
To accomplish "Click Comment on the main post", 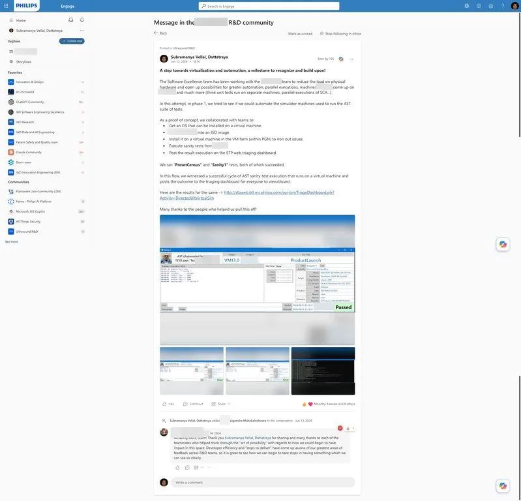I will (x=193, y=404).
